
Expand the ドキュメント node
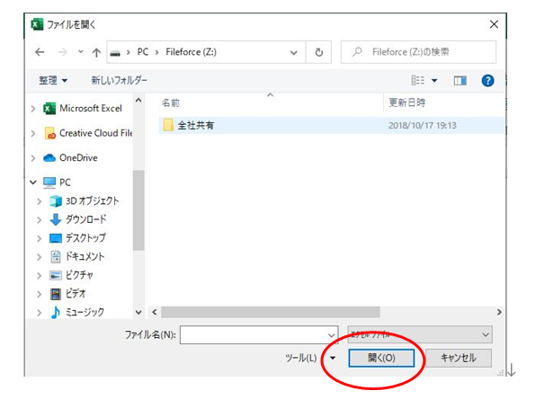click(x=39, y=257)
